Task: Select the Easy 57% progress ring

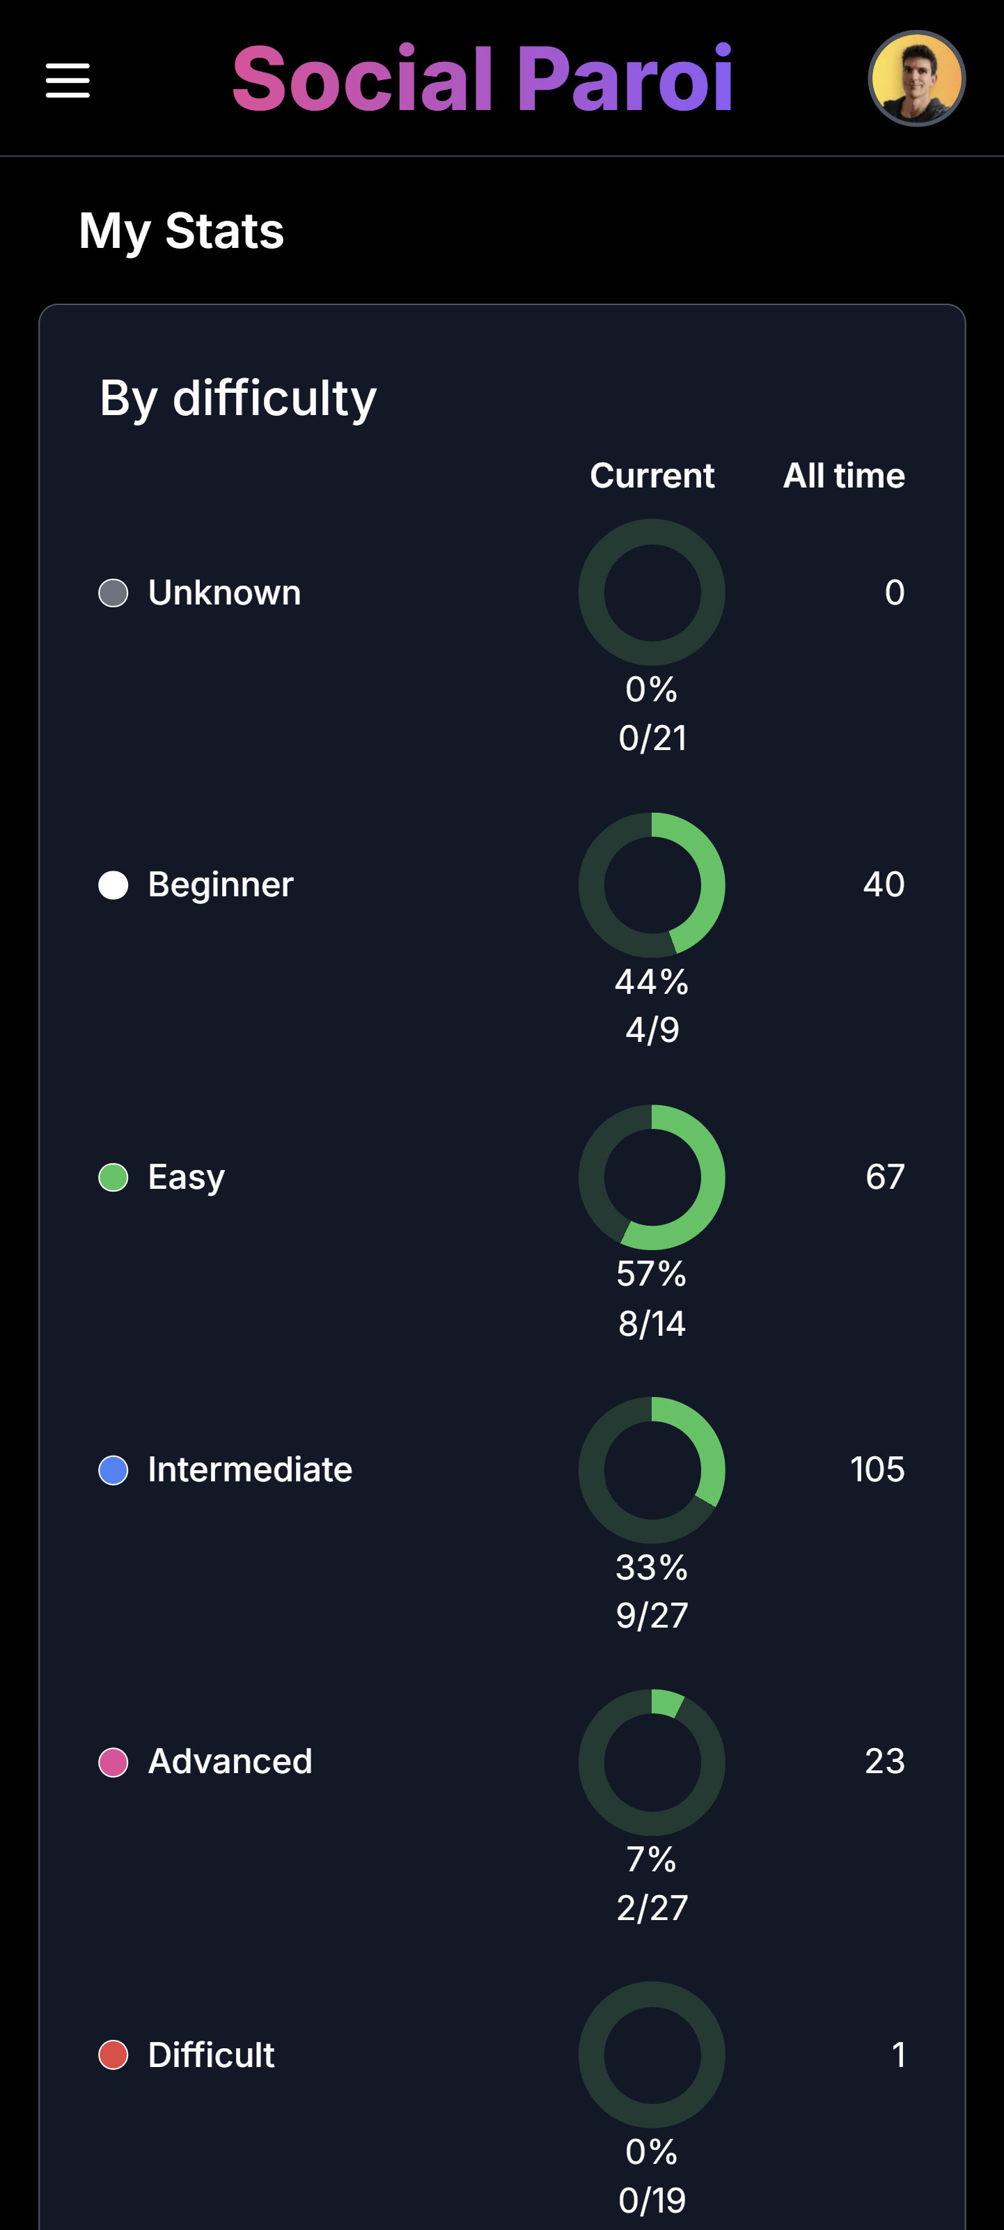Action: [x=652, y=1177]
